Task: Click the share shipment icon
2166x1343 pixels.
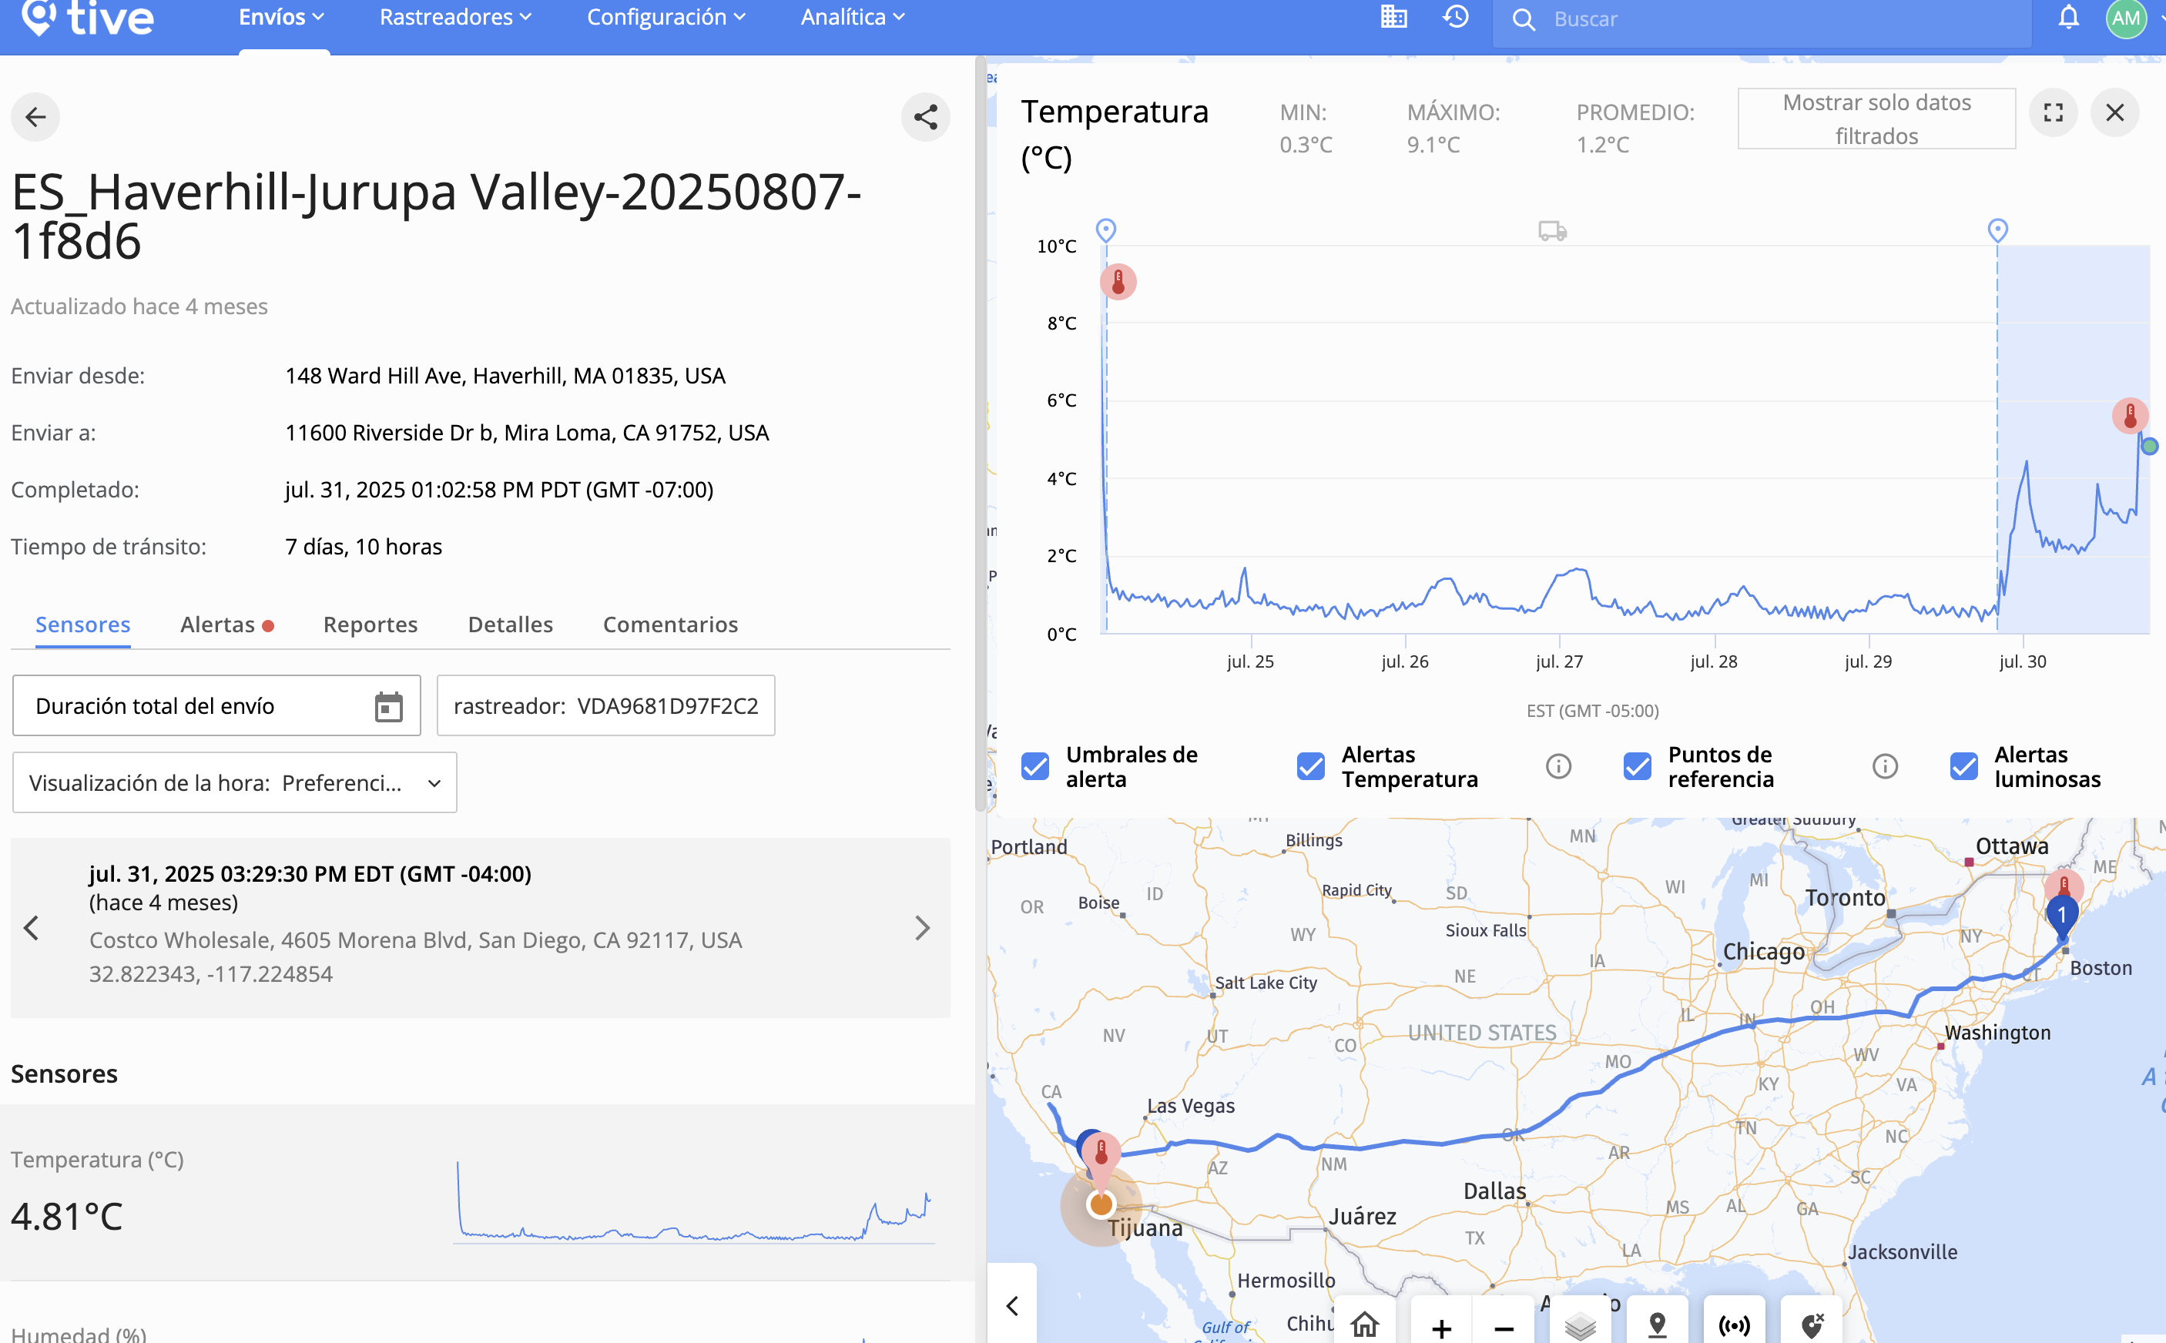Action: pos(925,117)
